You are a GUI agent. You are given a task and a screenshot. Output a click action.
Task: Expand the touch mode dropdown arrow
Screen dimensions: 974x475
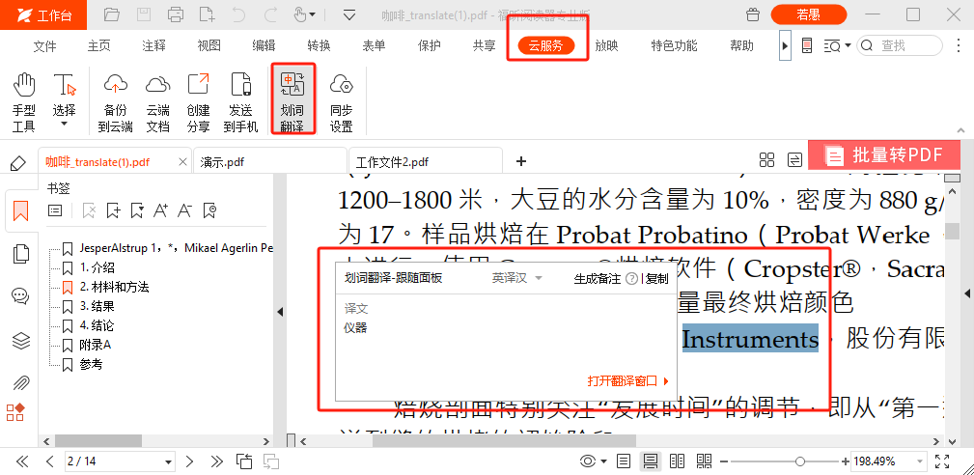click(313, 14)
